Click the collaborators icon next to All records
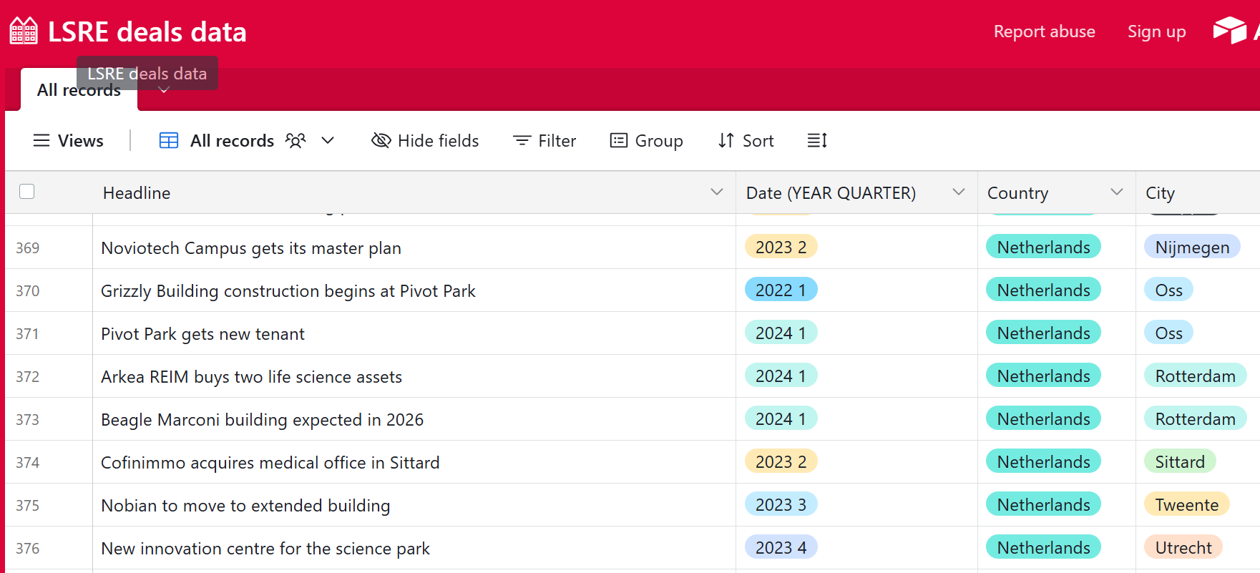Viewport: 1260px width, 573px height. (296, 140)
